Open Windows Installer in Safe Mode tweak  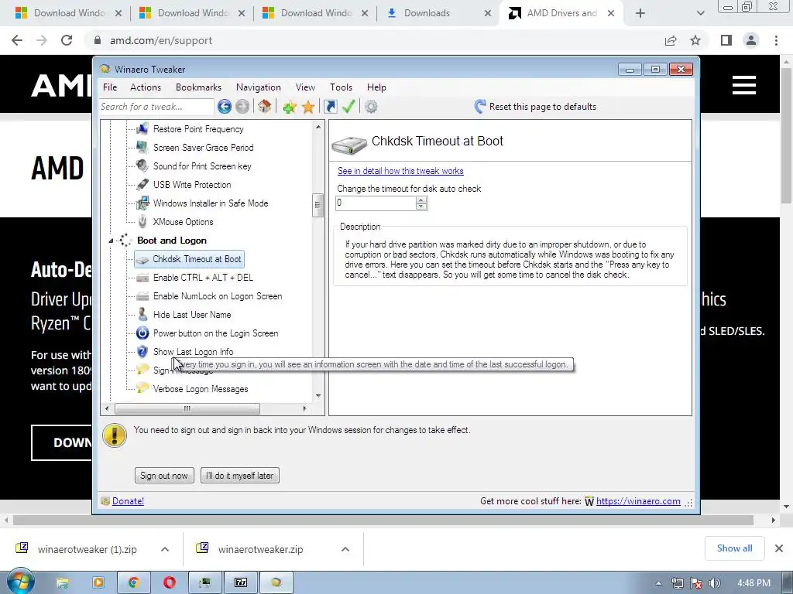pyautogui.click(x=211, y=203)
